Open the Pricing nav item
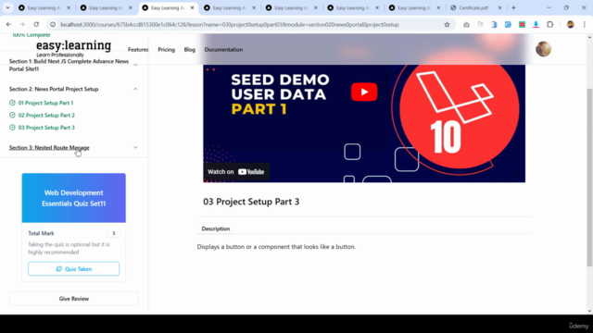The height and width of the screenshot is (333, 593). pos(167,49)
